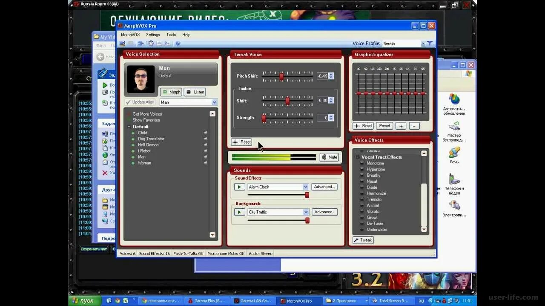Viewport: 545px width, 306px height.
Task: Click the Backgrounds volume slider handle
Action: coord(307,221)
